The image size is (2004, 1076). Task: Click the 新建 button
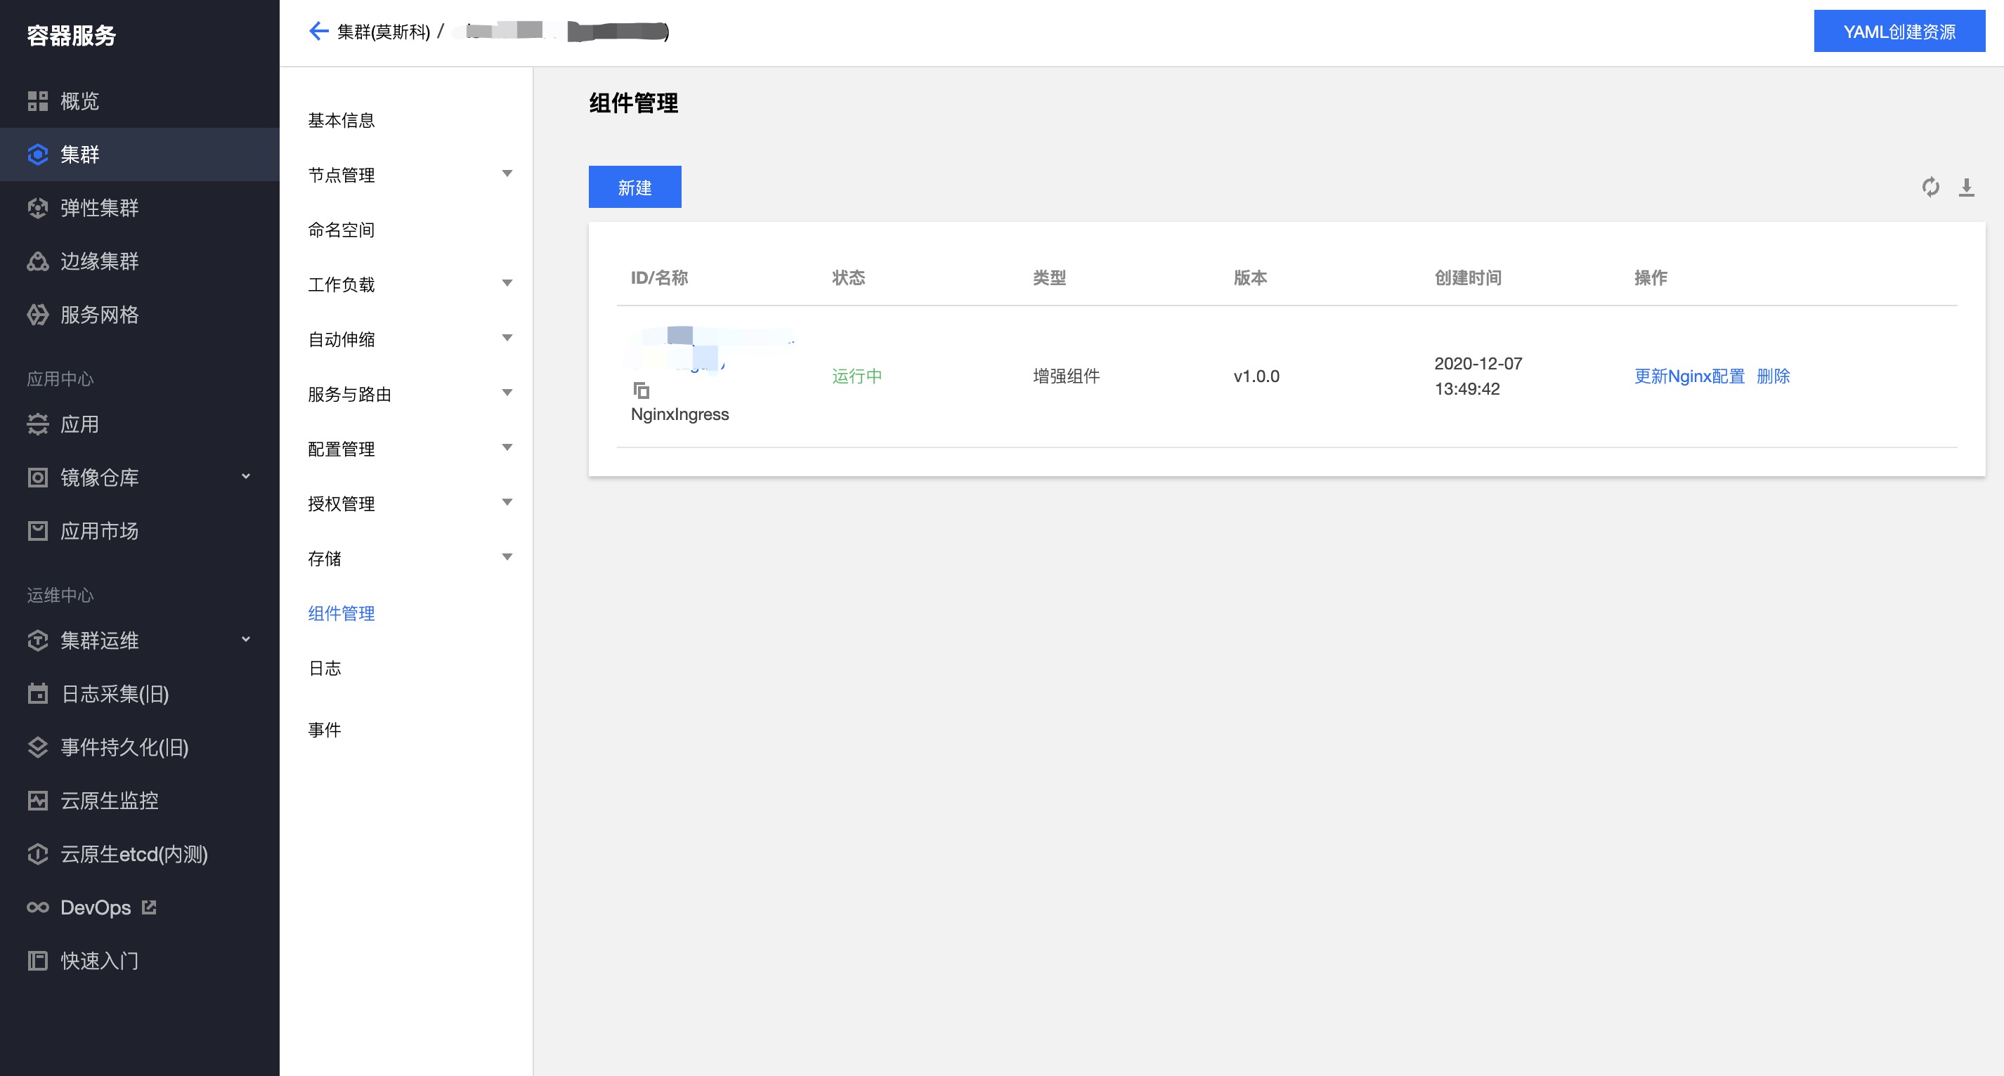[x=635, y=188]
